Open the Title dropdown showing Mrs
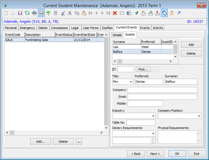Viewport: 209px width, 160px height. [131, 82]
